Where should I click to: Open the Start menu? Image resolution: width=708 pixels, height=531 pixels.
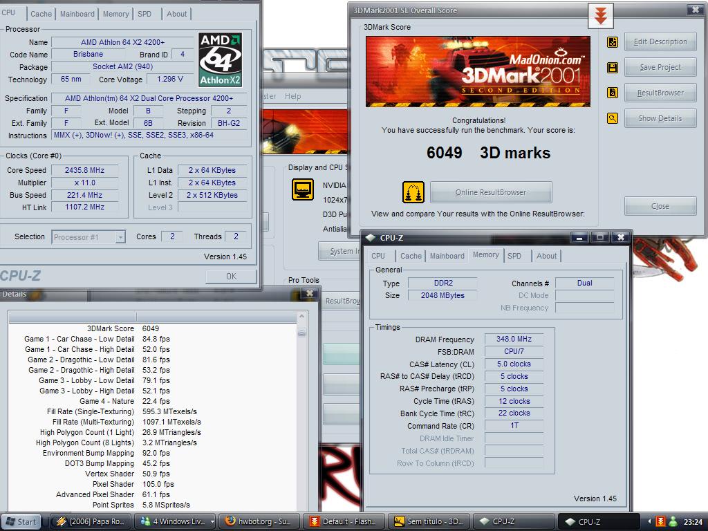tap(21, 521)
